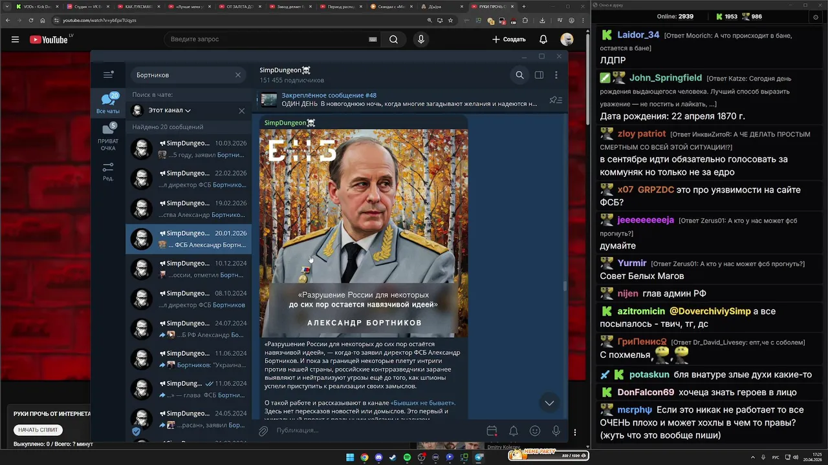This screenshot has height=465, width=828.
Task: Show the pinned messages list
Action: click(x=555, y=99)
